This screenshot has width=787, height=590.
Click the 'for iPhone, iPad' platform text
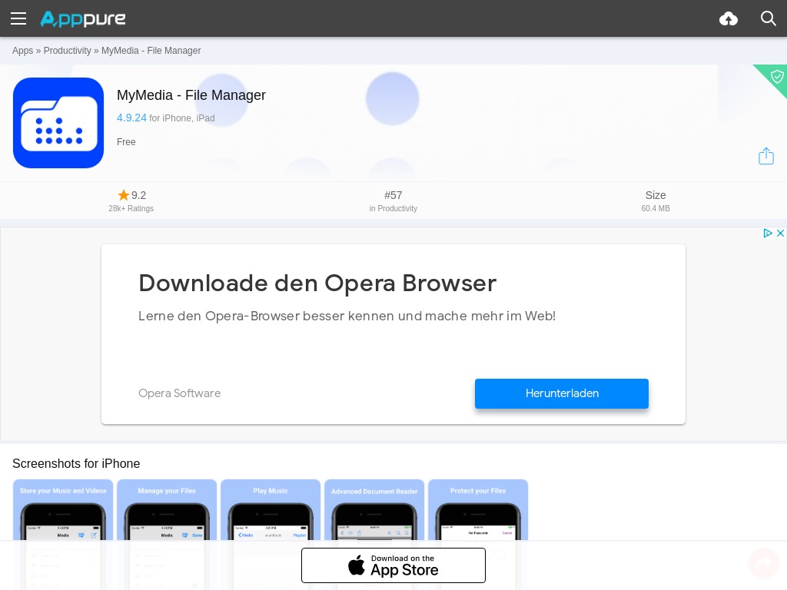(x=182, y=118)
